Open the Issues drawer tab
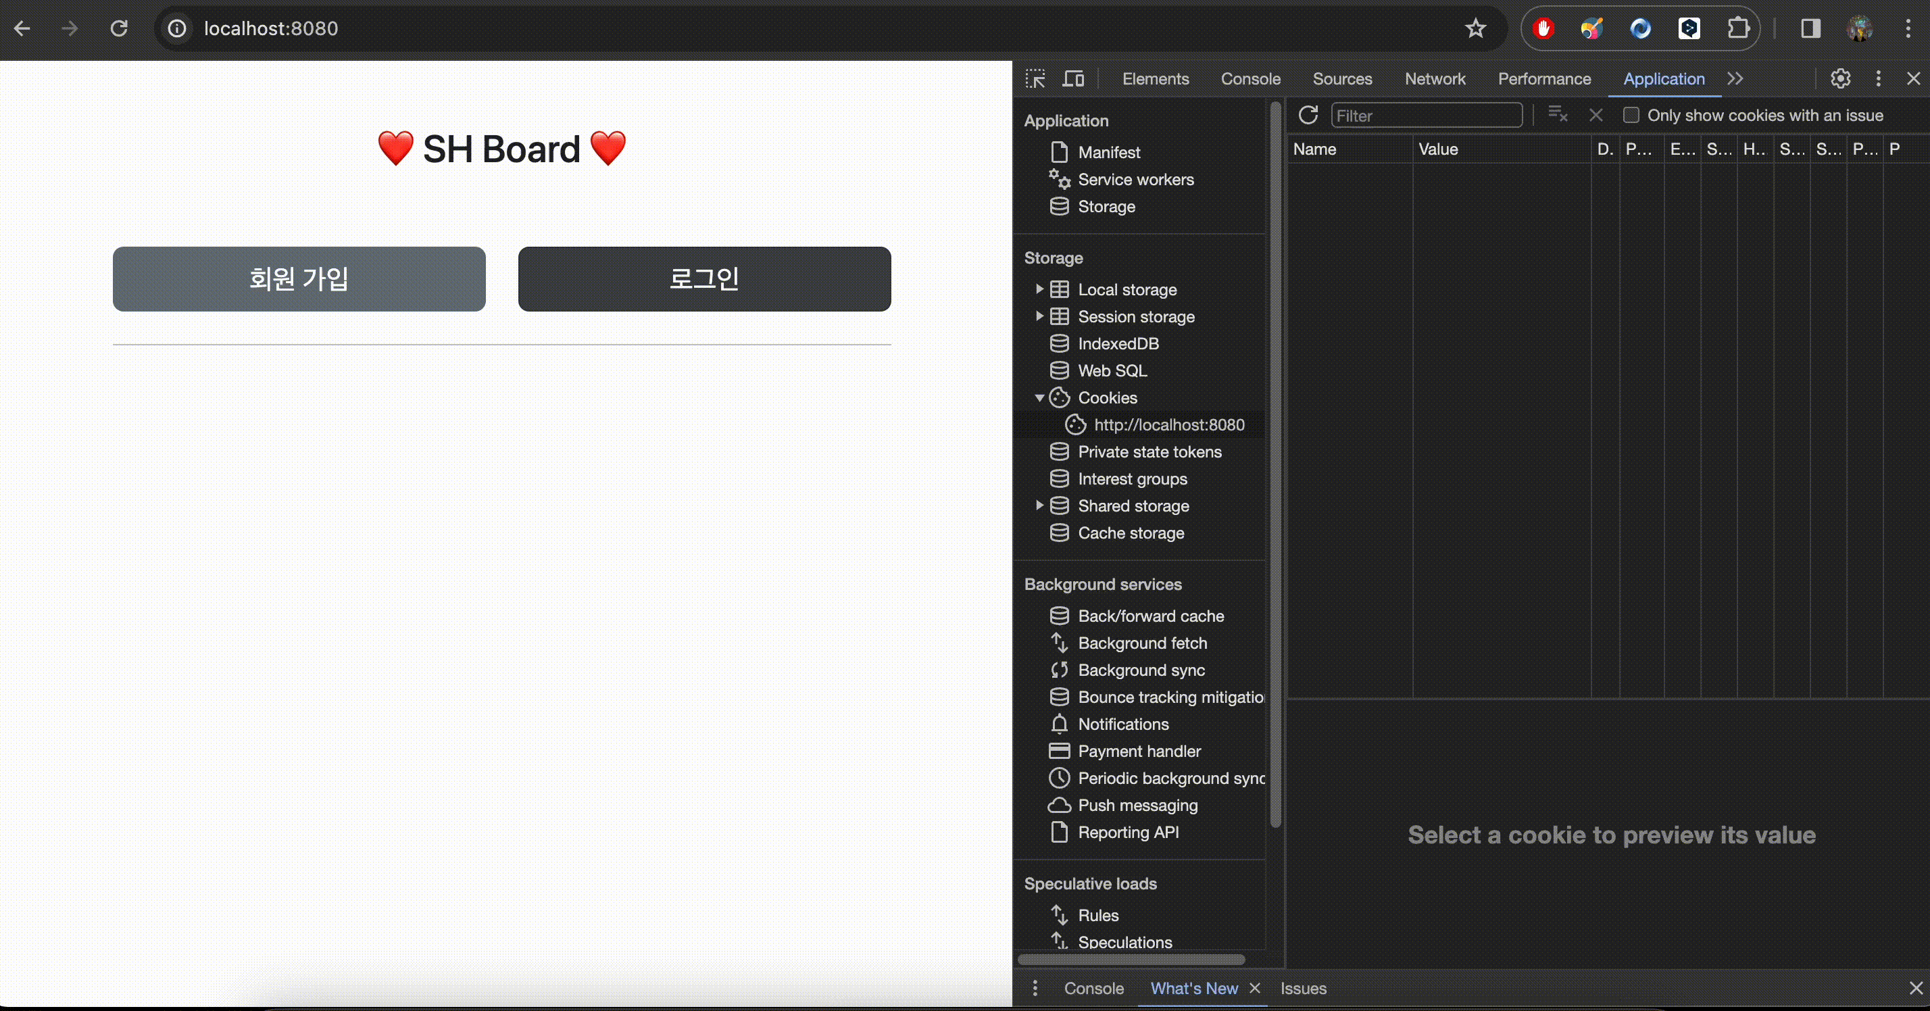This screenshot has width=1930, height=1011. click(1303, 989)
